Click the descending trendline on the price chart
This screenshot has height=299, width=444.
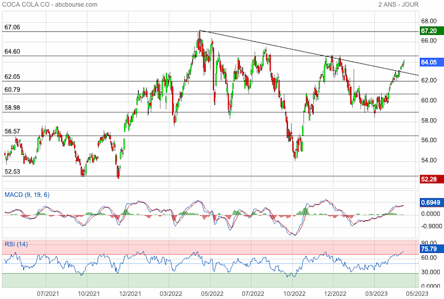tap(309, 52)
